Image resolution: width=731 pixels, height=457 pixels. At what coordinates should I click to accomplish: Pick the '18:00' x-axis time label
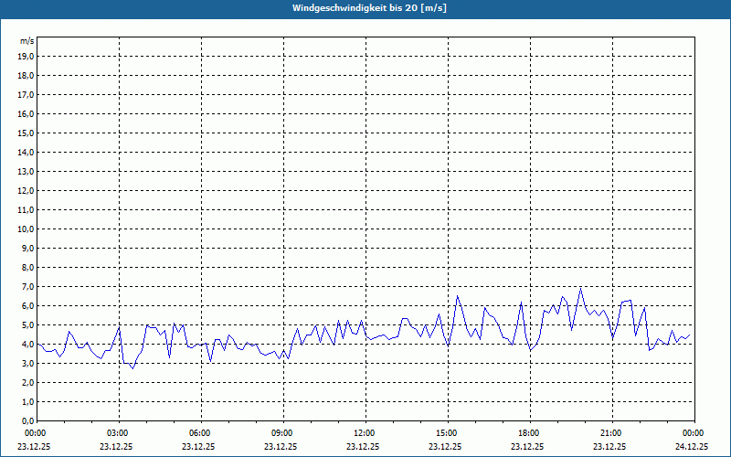coord(530,433)
